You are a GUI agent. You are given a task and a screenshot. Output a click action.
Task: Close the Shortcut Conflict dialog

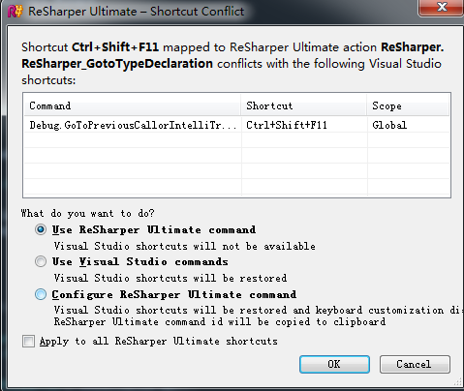coord(442,7)
